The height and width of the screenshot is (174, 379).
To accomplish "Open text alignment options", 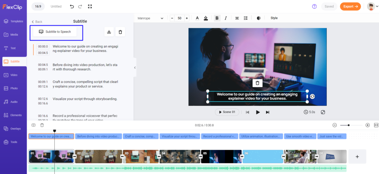I will [237, 18].
